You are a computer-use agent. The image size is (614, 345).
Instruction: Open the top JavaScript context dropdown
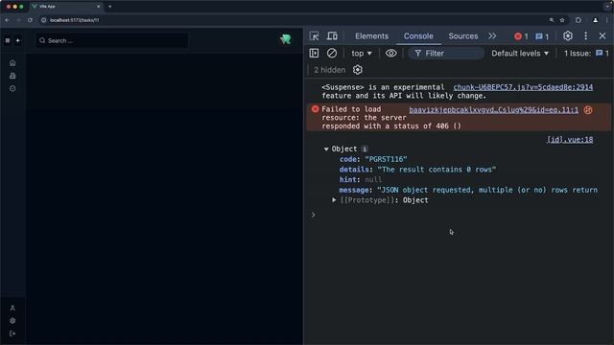[362, 54]
